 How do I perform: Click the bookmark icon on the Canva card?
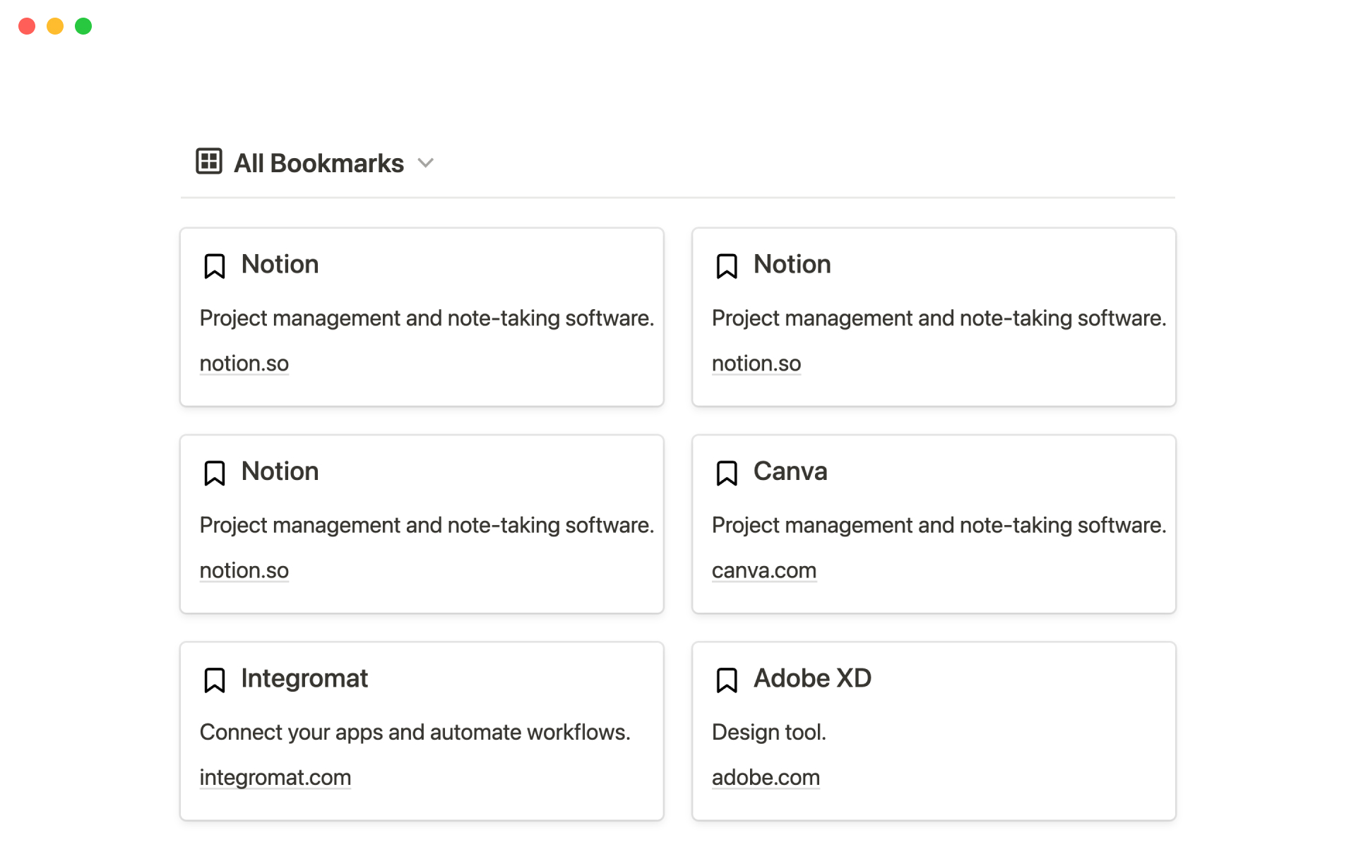(x=726, y=473)
